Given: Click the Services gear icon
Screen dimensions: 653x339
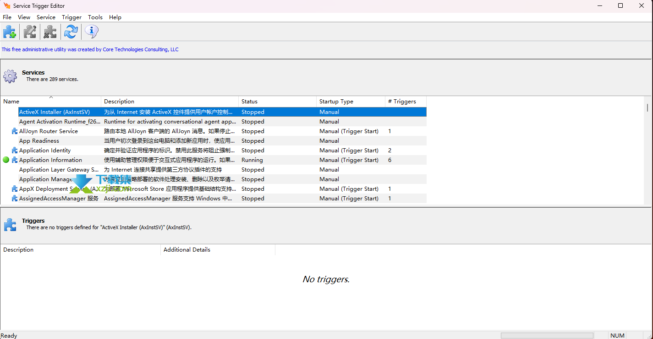Looking at the screenshot, I should coord(10,76).
